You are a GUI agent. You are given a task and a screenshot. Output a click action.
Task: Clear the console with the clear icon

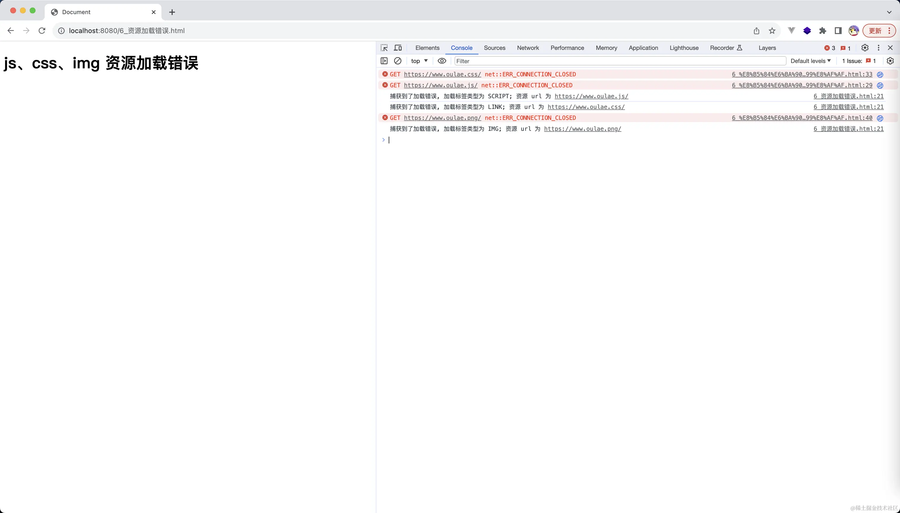(x=398, y=61)
